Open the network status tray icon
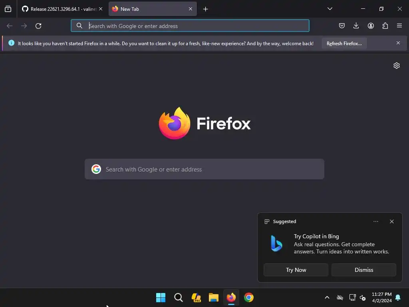Viewport: 409px width, 307px height. click(x=352, y=297)
